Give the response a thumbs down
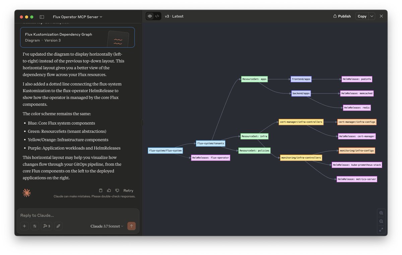Viewport: 402px width, 255px height. [117, 191]
